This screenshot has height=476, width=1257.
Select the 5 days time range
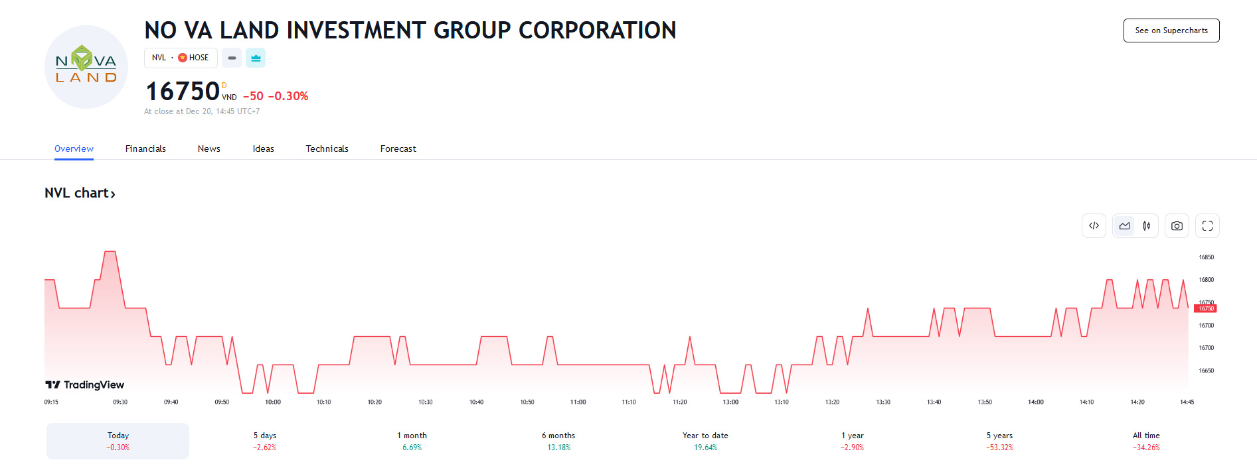[x=265, y=441]
